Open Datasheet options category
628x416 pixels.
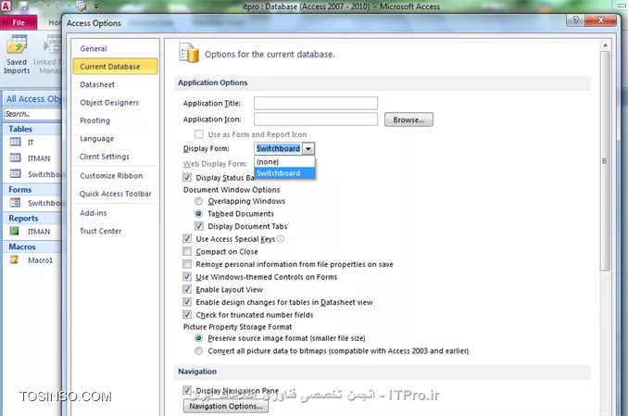pos(116,84)
